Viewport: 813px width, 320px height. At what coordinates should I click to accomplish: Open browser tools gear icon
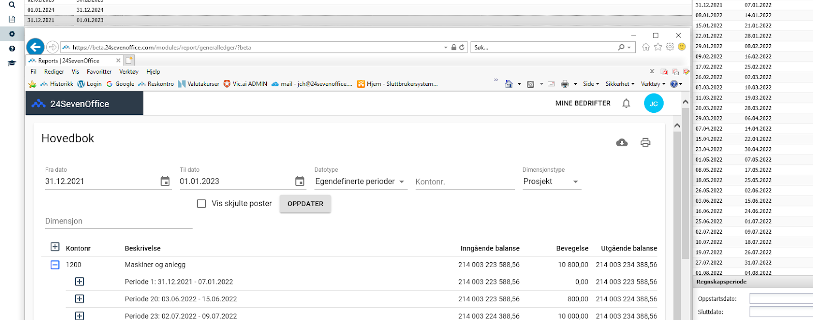670,47
